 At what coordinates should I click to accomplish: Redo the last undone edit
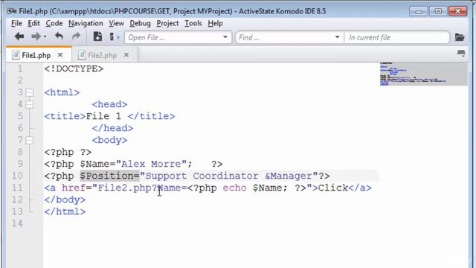76,36
